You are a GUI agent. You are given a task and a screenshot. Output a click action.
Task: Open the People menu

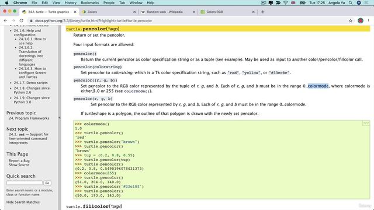(x=109, y=3)
